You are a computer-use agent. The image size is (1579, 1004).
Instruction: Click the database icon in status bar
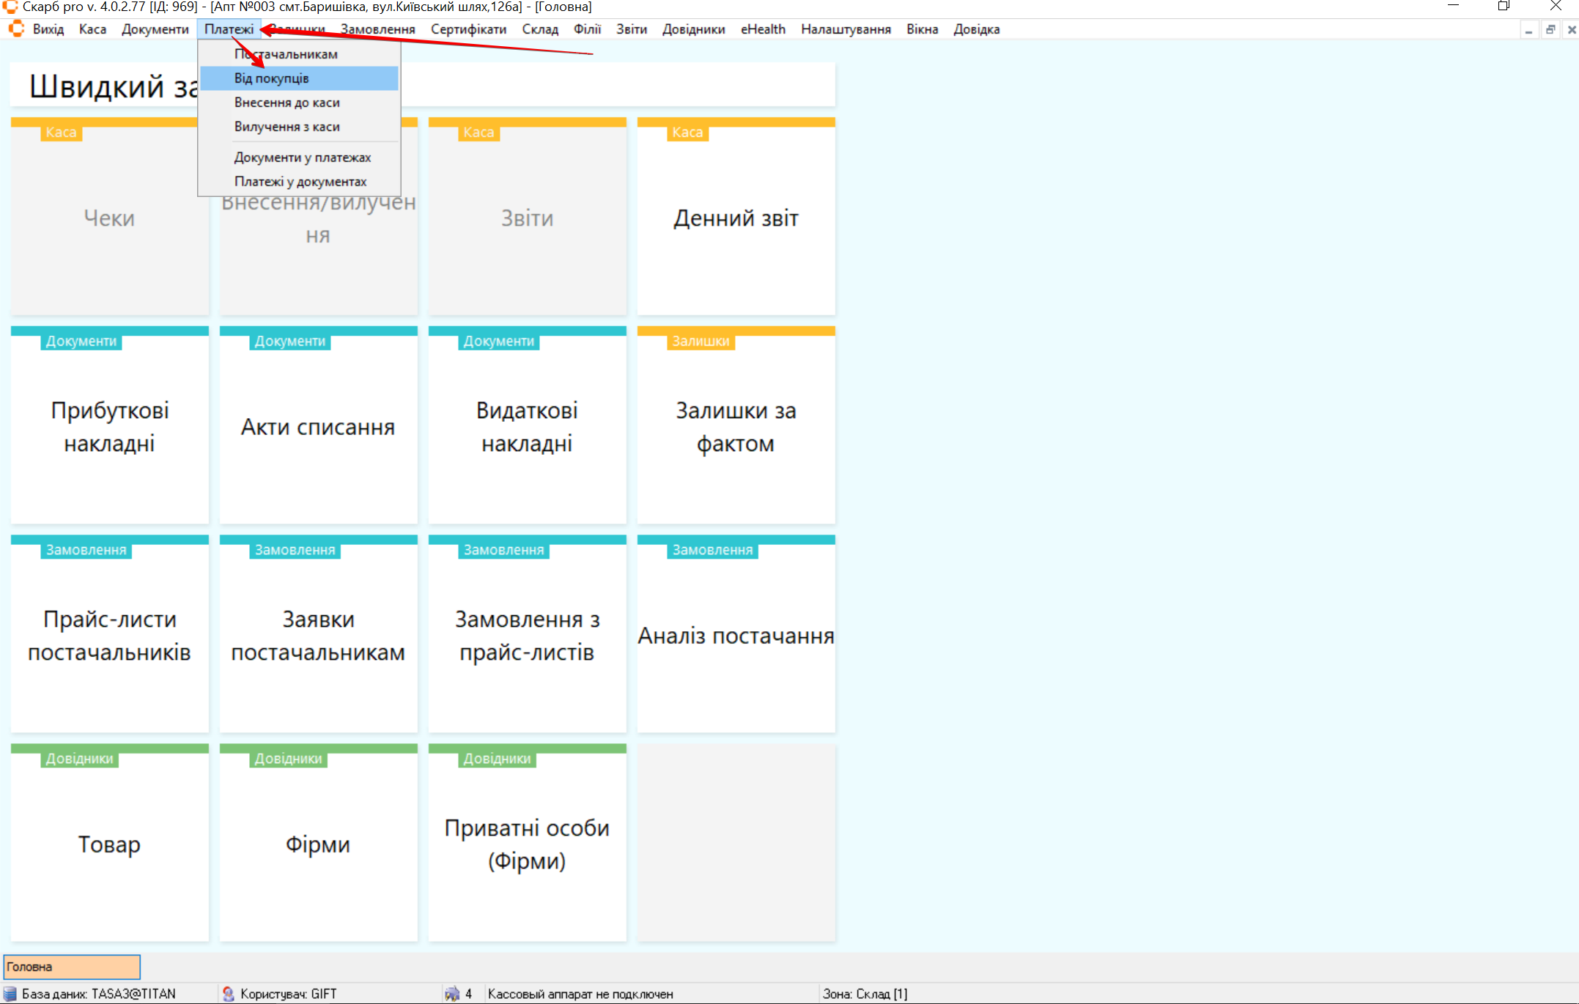point(10,994)
